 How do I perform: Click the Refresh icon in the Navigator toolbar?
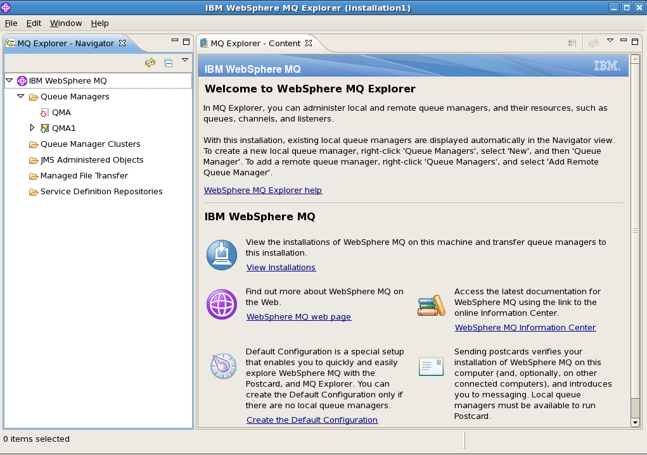[150, 63]
